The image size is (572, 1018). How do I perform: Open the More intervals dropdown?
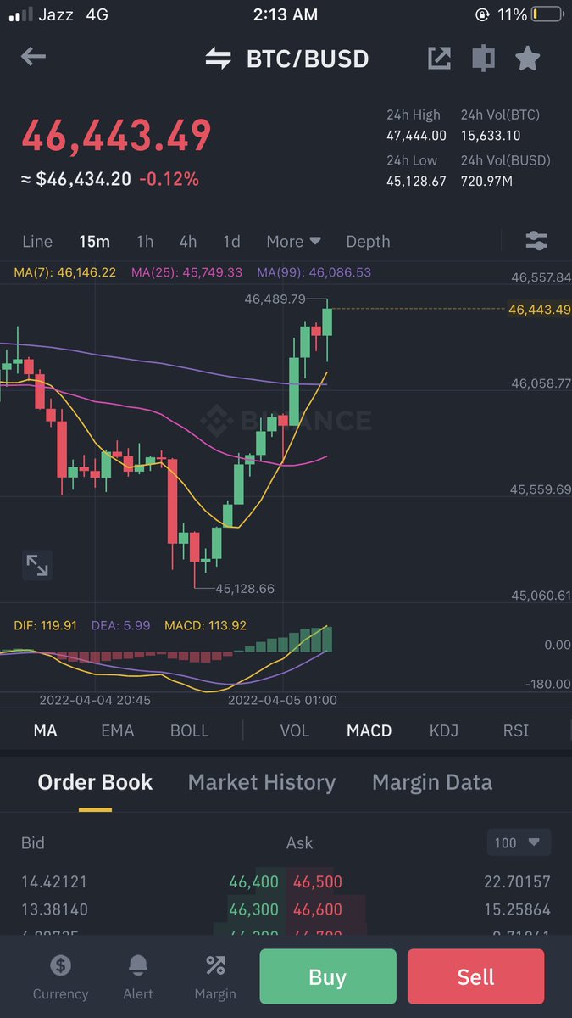(293, 242)
